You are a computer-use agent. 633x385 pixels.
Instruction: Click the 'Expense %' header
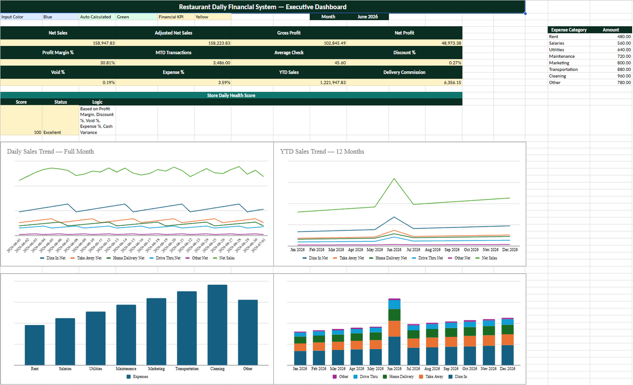(173, 72)
